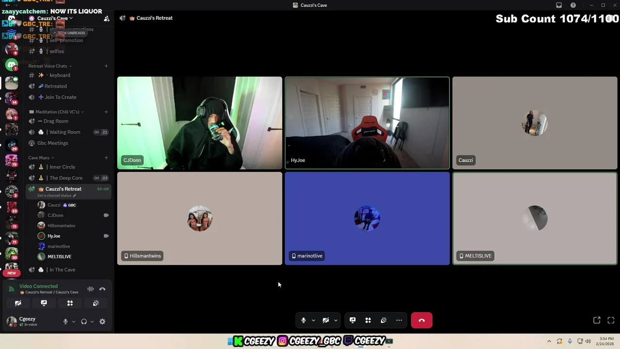Add channel to Retreat Voice Chats category

click(x=106, y=66)
